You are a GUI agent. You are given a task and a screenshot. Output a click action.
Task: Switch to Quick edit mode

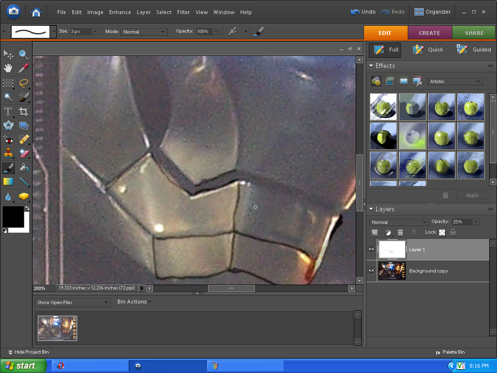428,50
